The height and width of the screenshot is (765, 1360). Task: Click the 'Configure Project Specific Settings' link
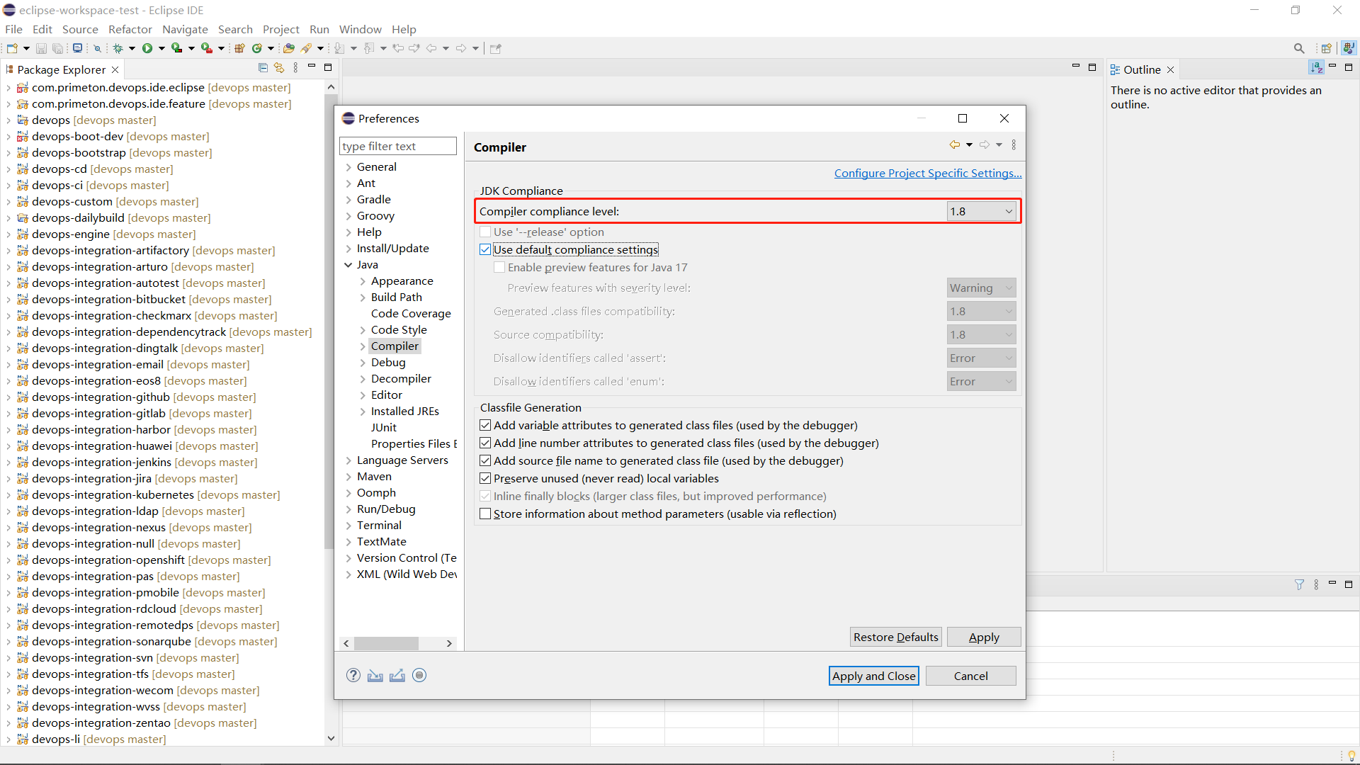(x=928, y=173)
